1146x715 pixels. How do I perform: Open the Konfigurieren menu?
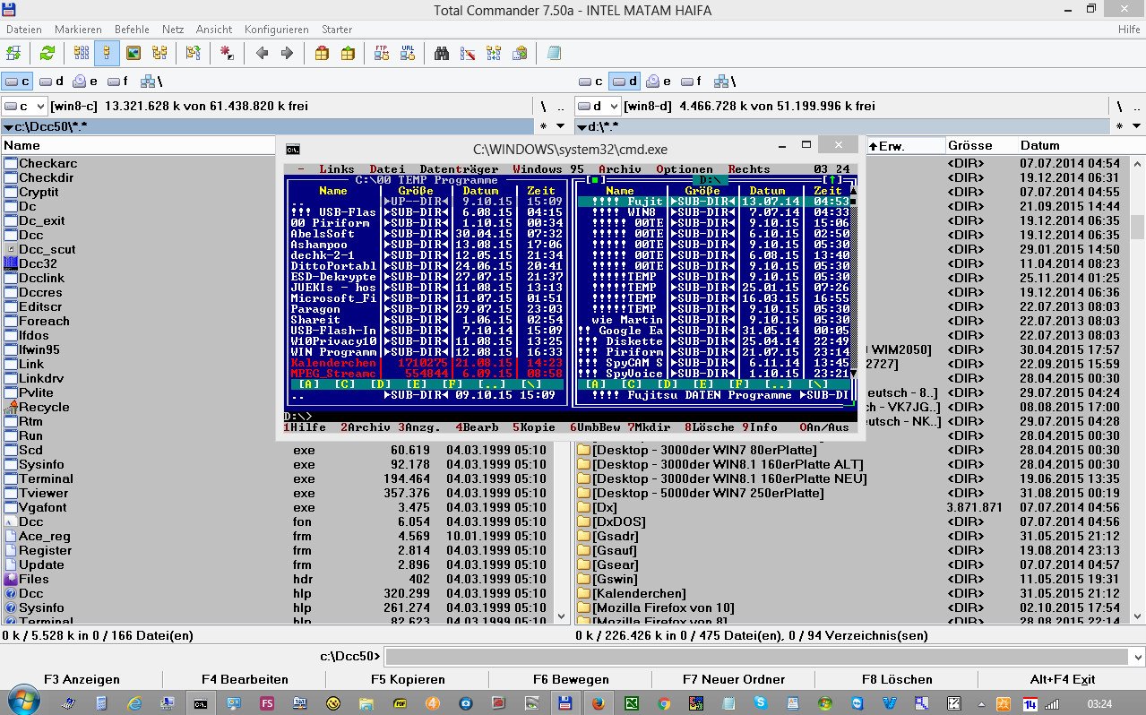[276, 30]
